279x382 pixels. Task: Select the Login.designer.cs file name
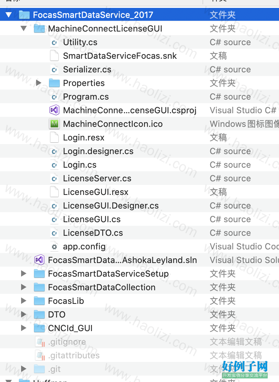point(98,151)
